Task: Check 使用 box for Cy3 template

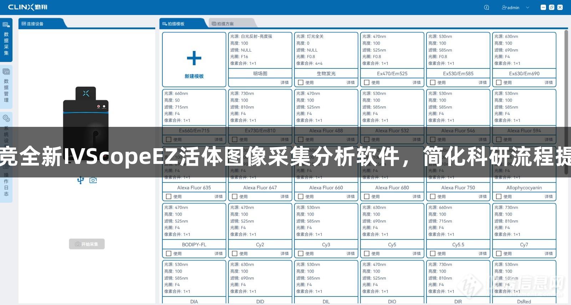Action: pos(300,254)
